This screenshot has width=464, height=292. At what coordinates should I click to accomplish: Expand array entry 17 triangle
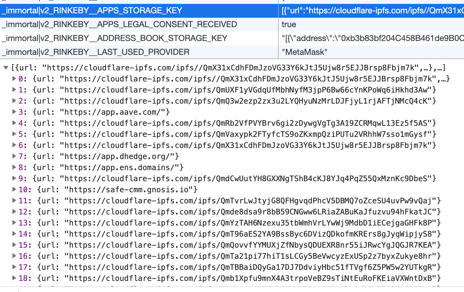coord(14,267)
